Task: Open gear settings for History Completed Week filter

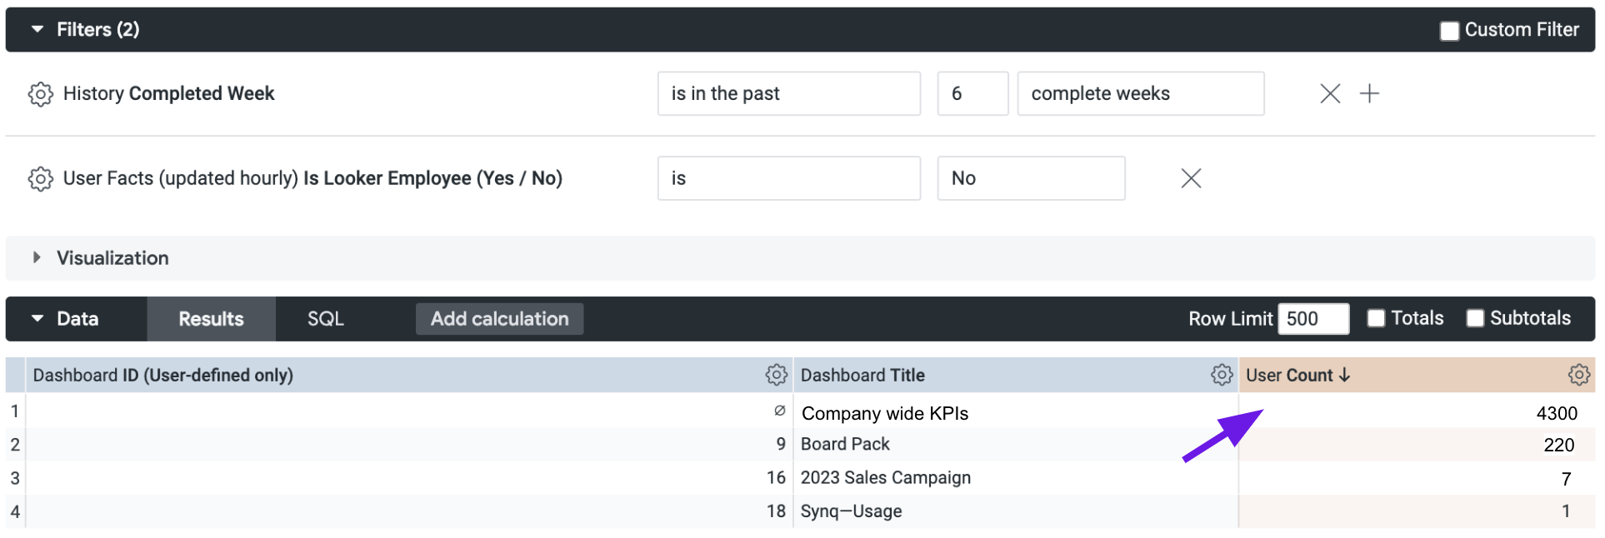Action: pyautogui.click(x=40, y=94)
